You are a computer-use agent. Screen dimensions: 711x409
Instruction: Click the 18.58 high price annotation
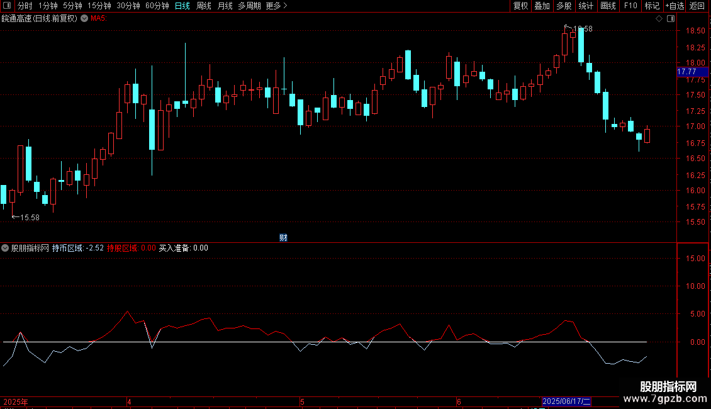[579, 28]
